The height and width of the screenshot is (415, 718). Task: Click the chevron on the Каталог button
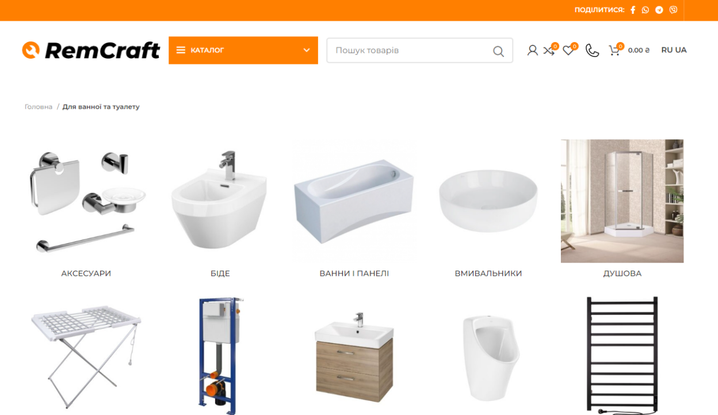tap(307, 50)
